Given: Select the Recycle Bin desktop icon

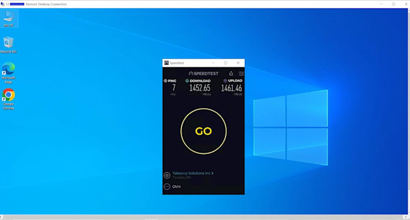Looking at the screenshot, I should pos(8,45).
